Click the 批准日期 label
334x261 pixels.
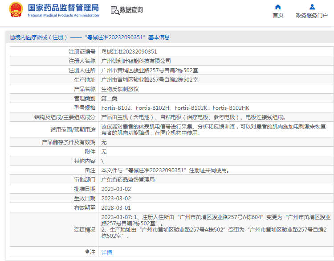tap(85, 189)
